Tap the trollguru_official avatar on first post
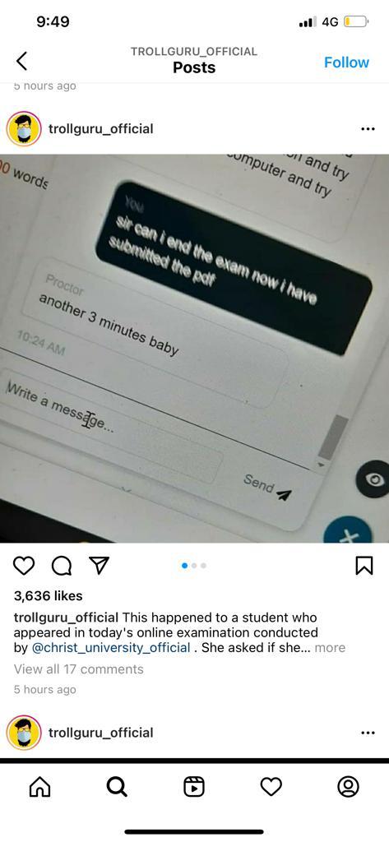This screenshot has width=389, height=842. (x=24, y=129)
